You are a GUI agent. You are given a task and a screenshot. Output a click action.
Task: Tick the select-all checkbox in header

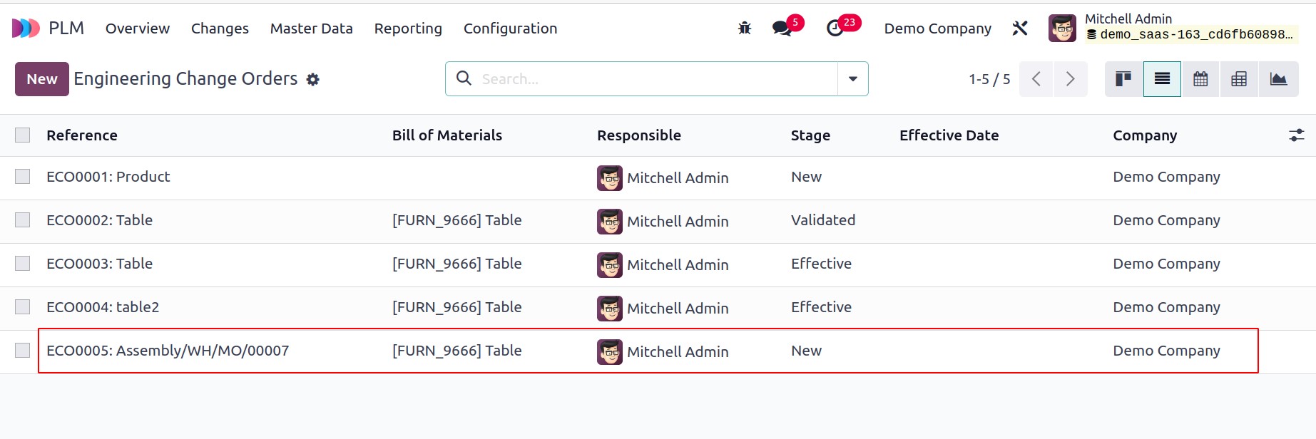click(x=23, y=135)
